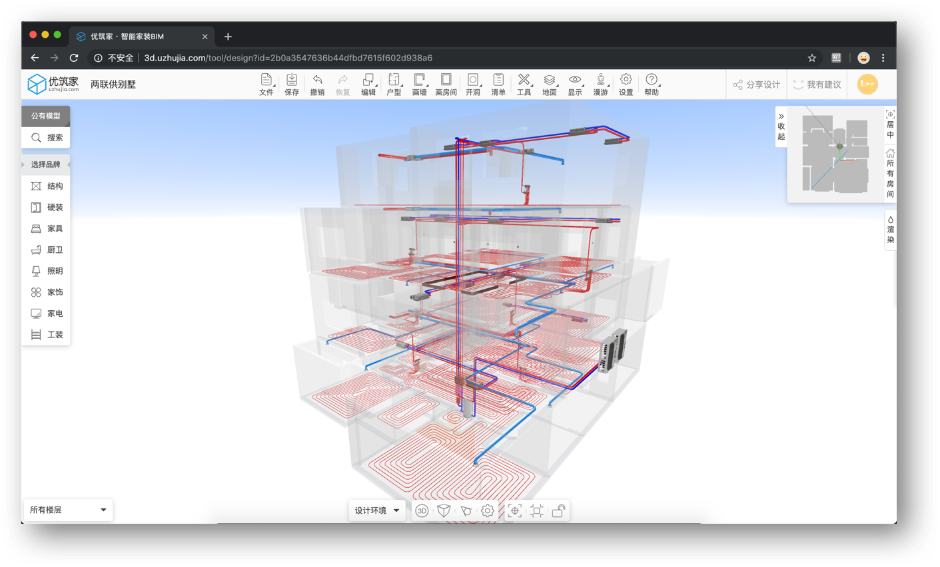The image size is (940, 567).
Task: Click the 保存 (Save) toolbar icon
Action: pos(292,85)
